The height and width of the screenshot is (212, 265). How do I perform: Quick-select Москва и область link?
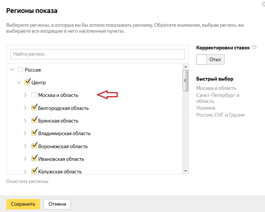pos(216,88)
